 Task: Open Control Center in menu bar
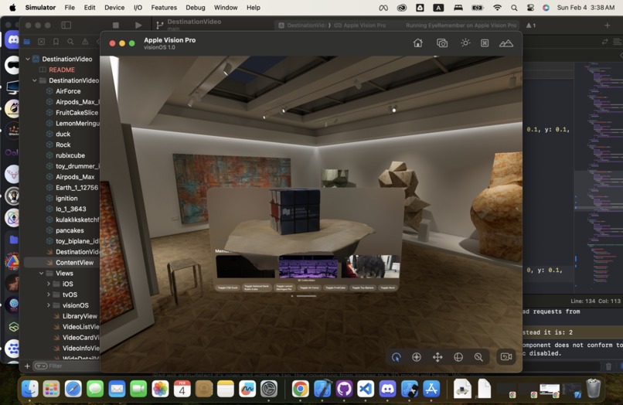click(x=530, y=8)
